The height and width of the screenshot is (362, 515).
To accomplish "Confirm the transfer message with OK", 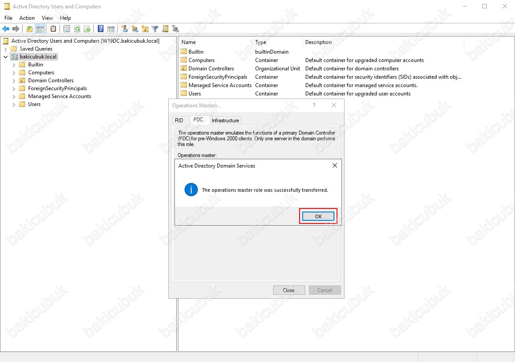I will point(318,216).
